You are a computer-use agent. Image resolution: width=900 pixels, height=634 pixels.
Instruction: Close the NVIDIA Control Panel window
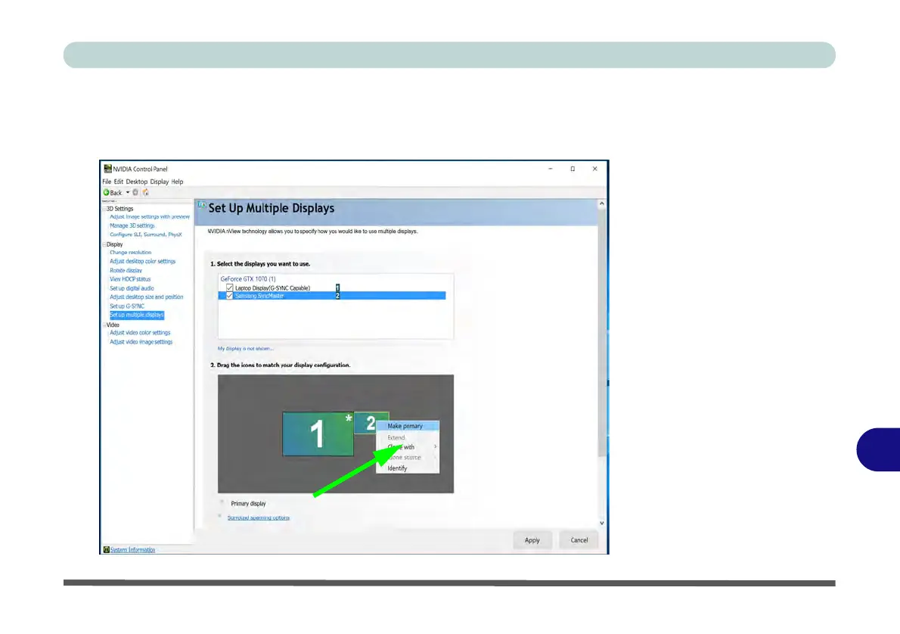point(594,168)
